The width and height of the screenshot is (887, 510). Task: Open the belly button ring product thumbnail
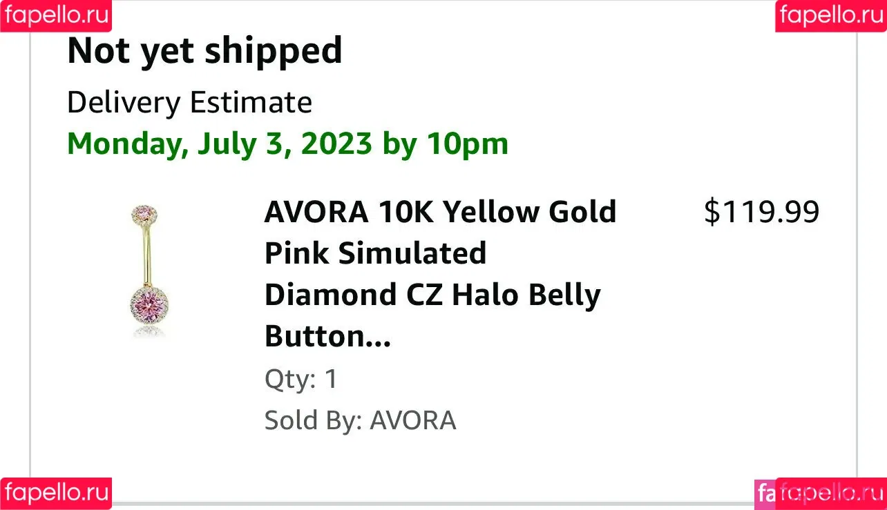click(x=147, y=271)
